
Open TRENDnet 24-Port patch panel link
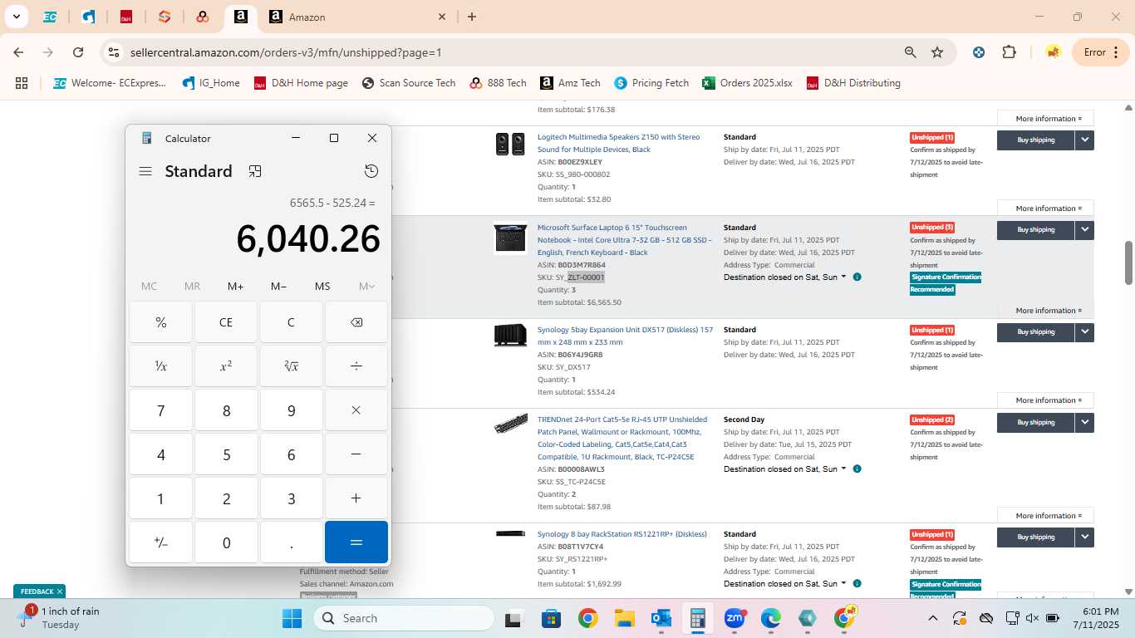coord(622,439)
